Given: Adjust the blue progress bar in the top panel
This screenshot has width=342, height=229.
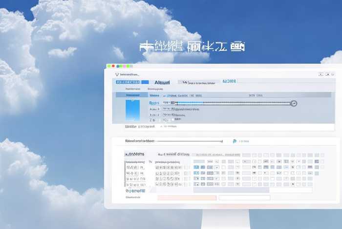Looking at the screenshot, I should coord(234,103).
